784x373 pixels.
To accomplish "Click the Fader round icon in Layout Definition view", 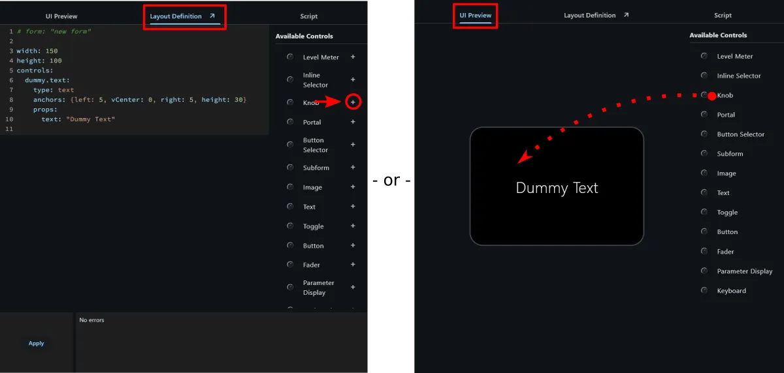I will coord(290,265).
